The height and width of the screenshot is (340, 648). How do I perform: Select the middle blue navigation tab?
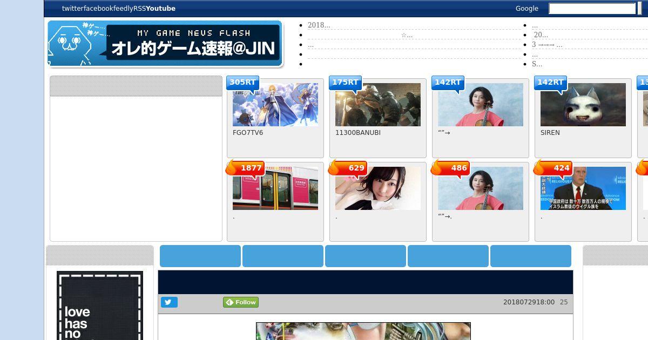[x=366, y=256]
